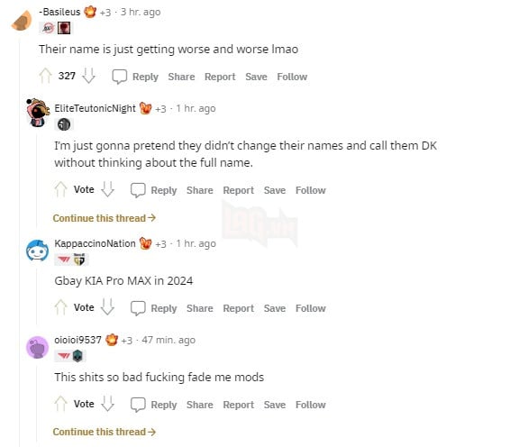519x447 pixels.
Task: Follow the -Basileus comment
Action: (292, 77)
